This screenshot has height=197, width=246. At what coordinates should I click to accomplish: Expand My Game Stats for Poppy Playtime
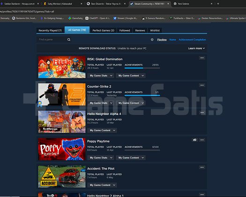(x=101, y=158)
